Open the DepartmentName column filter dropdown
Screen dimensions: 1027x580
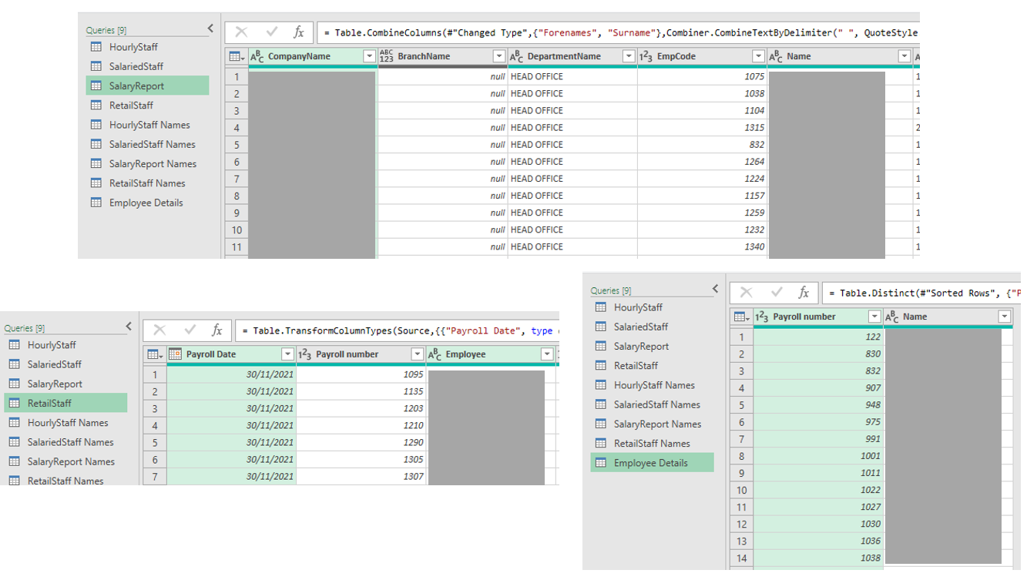[x=629, y=56]
